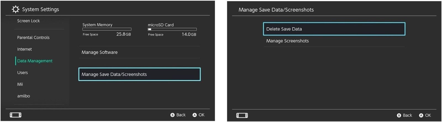
Task: Click the System Memory free space bar
Action: pyautogui.click(x=107, y=29)
